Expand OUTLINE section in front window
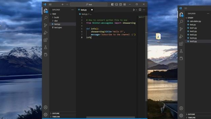 coord(56,113)
